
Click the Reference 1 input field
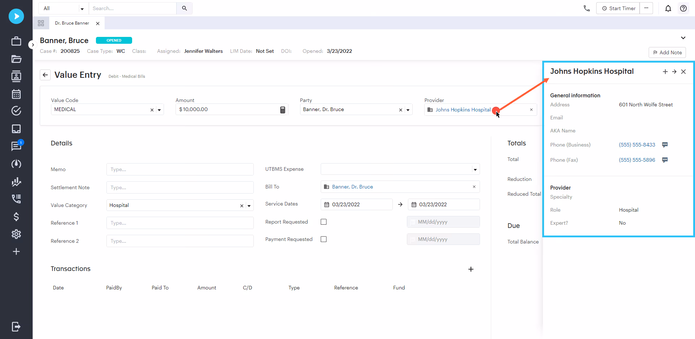pos(180,223)
